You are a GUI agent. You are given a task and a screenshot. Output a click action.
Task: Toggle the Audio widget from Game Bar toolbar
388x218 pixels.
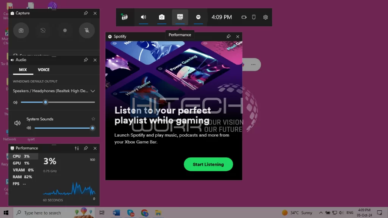[x=144, y=17]
